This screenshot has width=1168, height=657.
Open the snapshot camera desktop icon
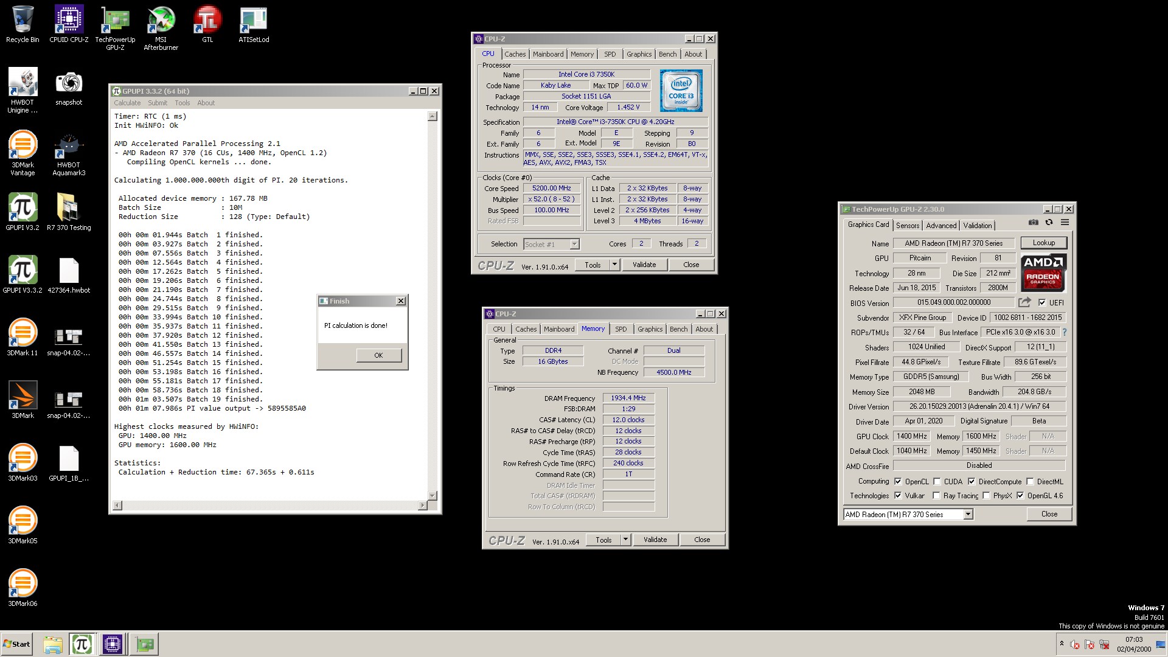point(69,87)
